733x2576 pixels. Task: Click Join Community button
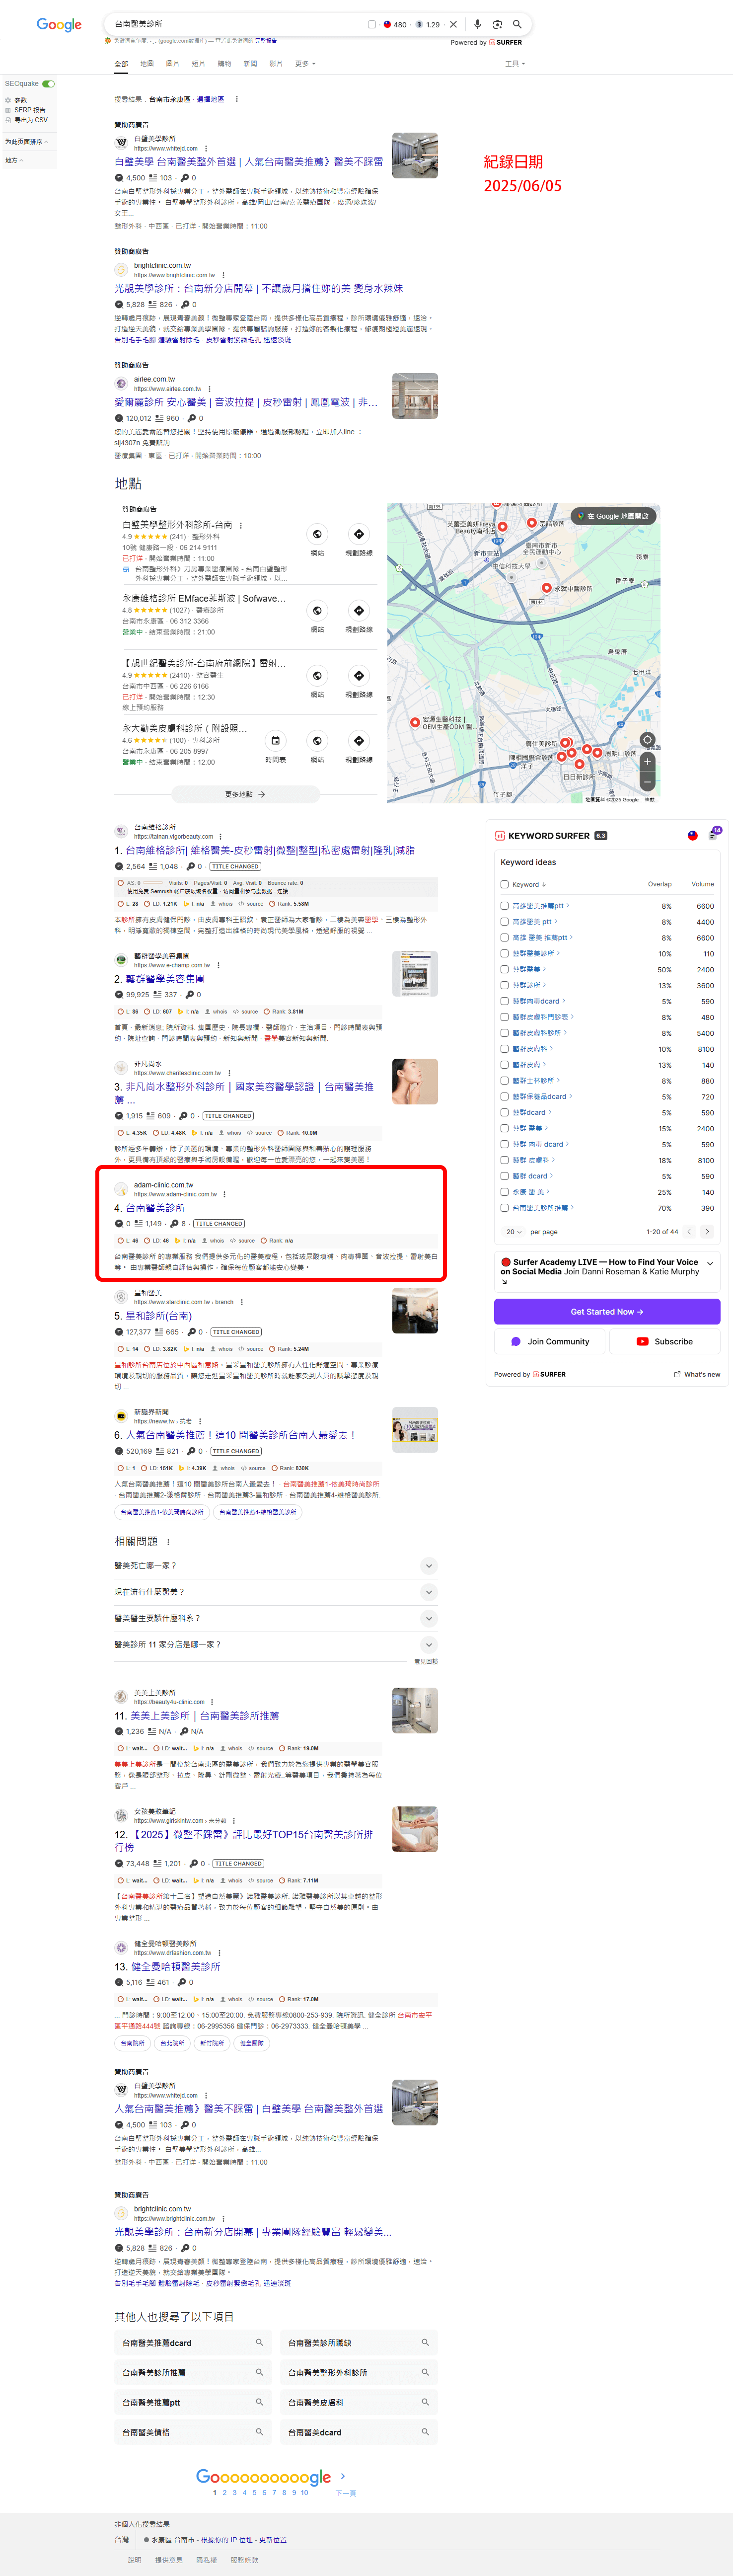[x=550, y=1342]
